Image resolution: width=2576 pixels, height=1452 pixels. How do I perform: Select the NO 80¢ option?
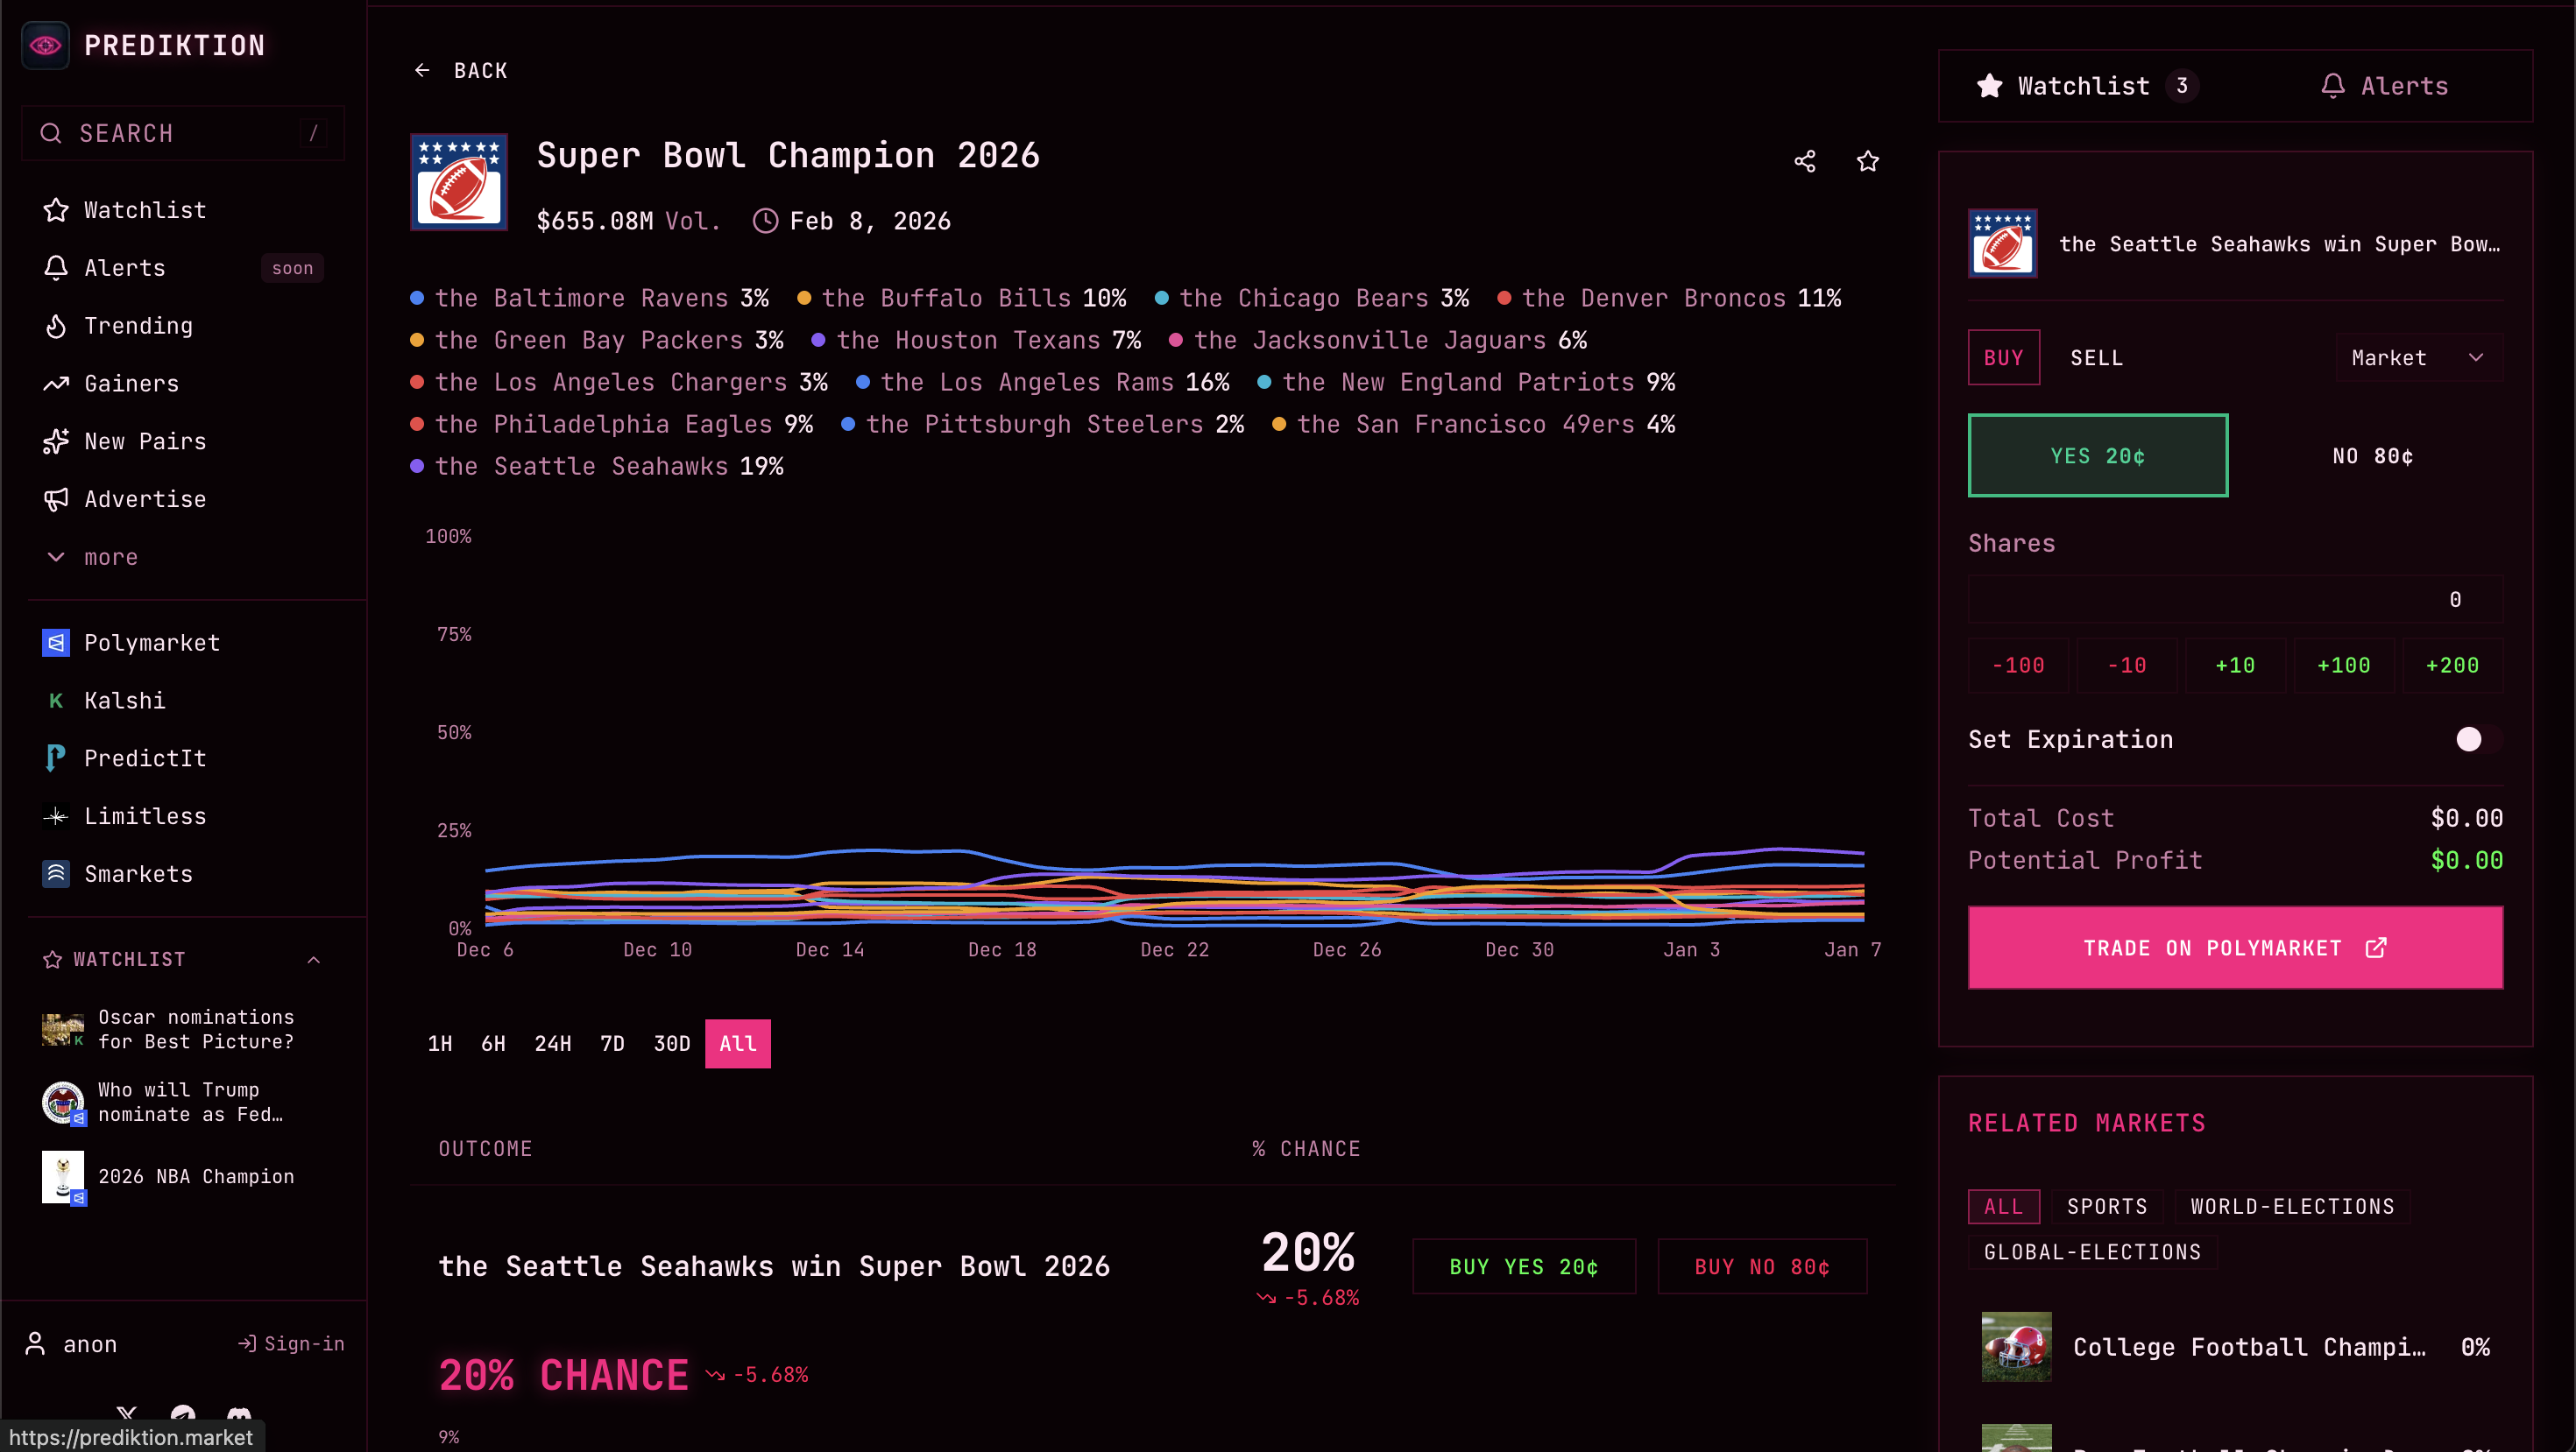tap(2372, 455)
